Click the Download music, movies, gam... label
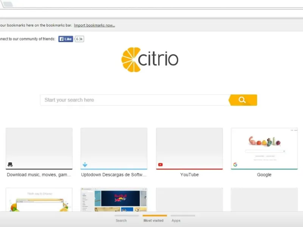Image resolution: width=303 pixels, height=227 pixels. point(39,175)
